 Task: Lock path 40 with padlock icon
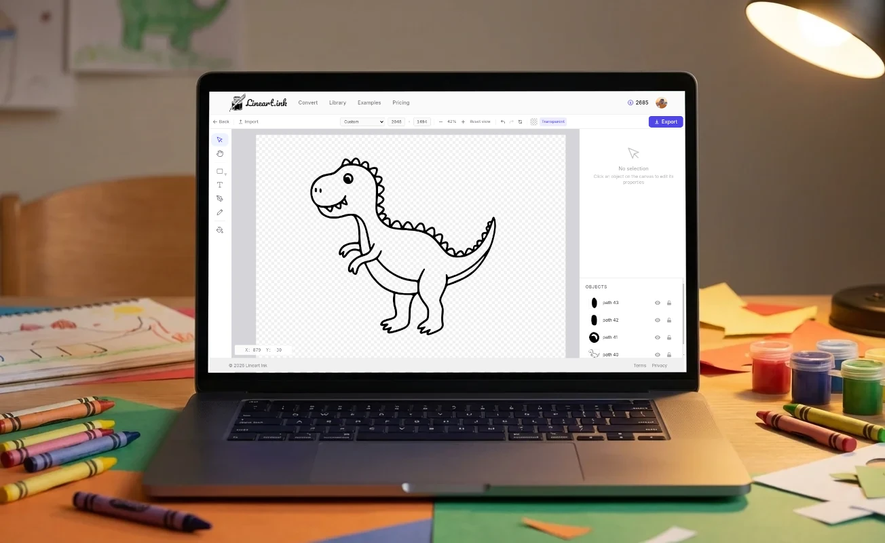pyautogui.click(x=669, y=354)
